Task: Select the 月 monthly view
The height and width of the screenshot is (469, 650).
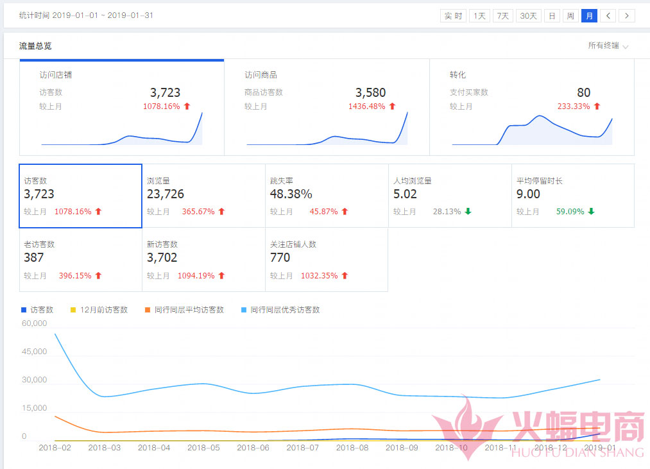Action: pos(588,16)
